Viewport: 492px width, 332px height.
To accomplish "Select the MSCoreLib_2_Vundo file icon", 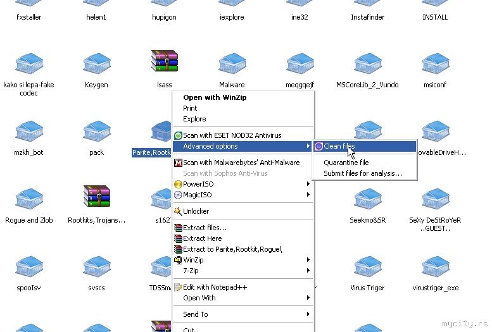I will pos(368,63).
